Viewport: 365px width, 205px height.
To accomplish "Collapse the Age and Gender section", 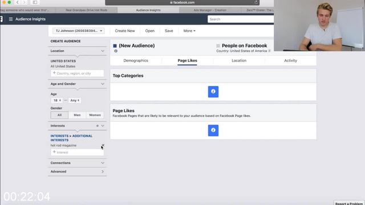I will pos(103,84).
